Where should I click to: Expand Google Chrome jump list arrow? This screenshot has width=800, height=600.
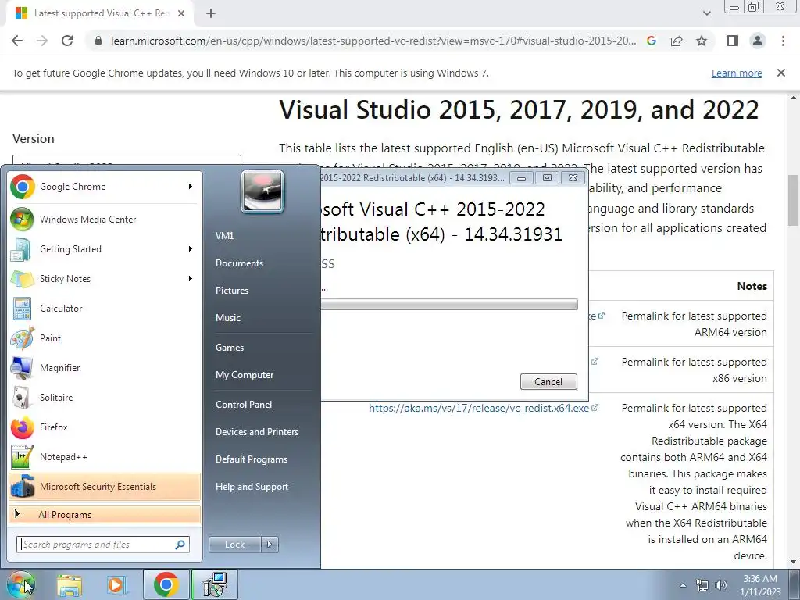191,187
